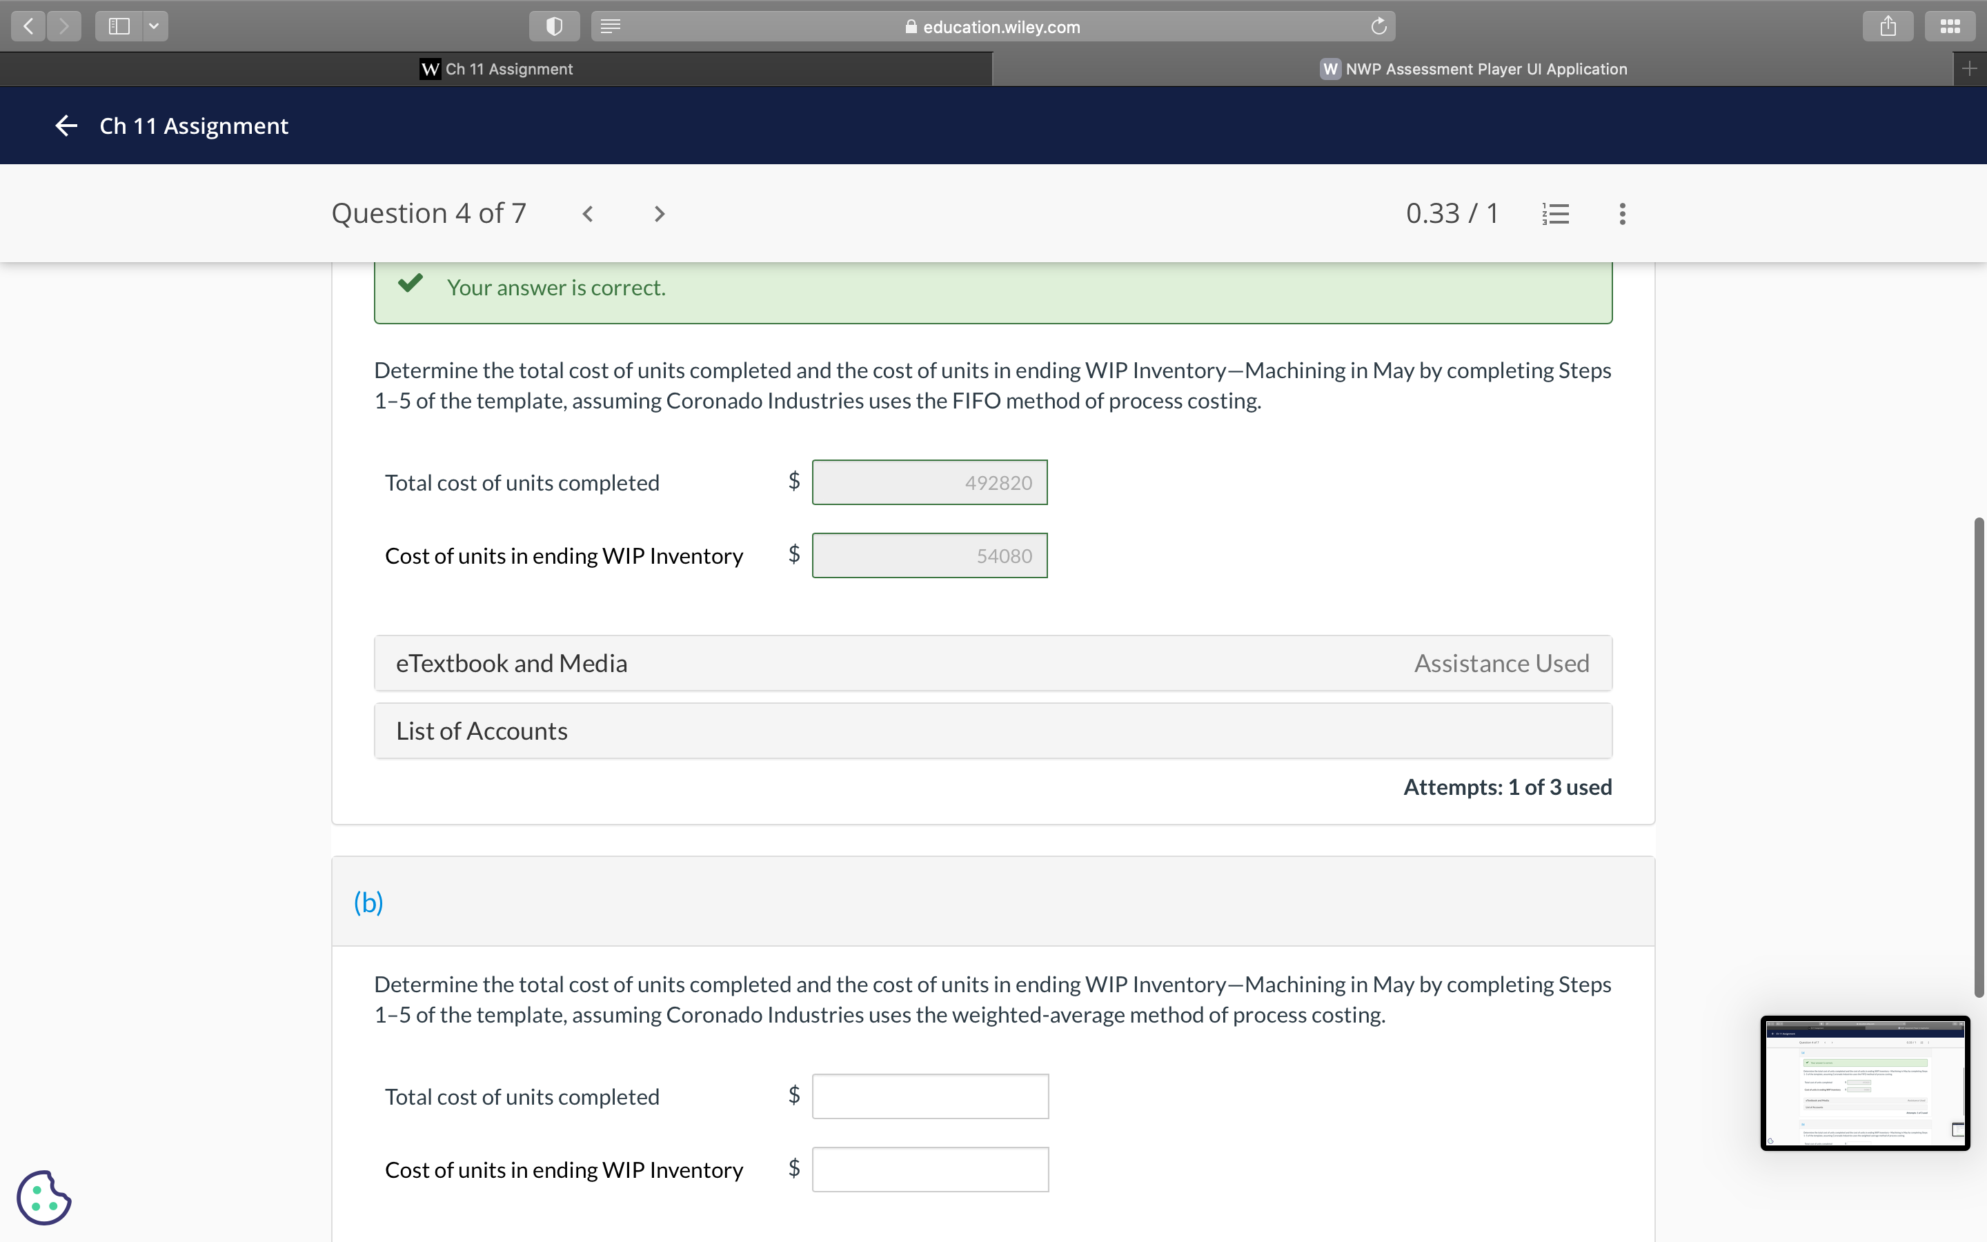Click the back arrow beside Ch 11 Assignment
This screenshot has width=1987, height=1242.
[x=66, y=126]
